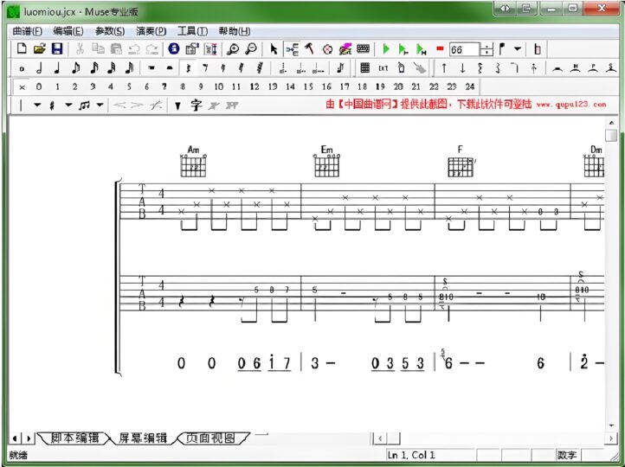Select the muted X fret symbol
The width and height of the screenshot is (625, 467).
(x=22, y=86)
